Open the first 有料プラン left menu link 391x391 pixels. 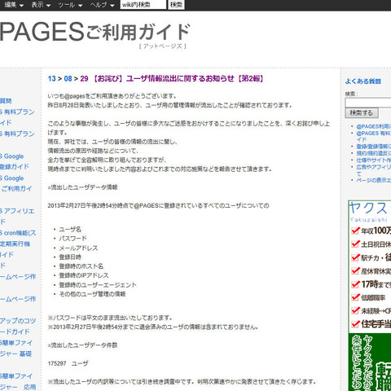pyautogui.click(x=17, y=112)
